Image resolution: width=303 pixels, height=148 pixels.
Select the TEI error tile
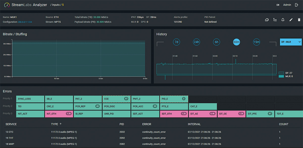coord(30,106)
